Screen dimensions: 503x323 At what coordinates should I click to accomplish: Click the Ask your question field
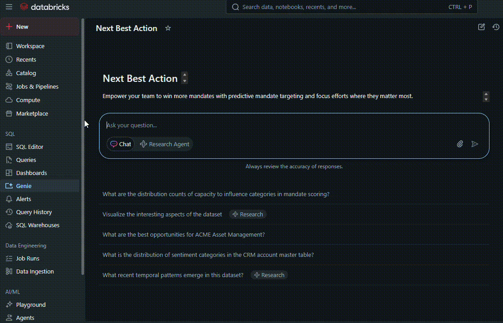click(x=279, y=125)
